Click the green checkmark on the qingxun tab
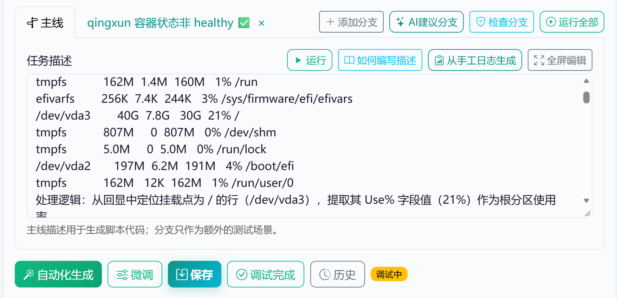The height and width of the screenshot is (298, 617). [x=244, y=23]
